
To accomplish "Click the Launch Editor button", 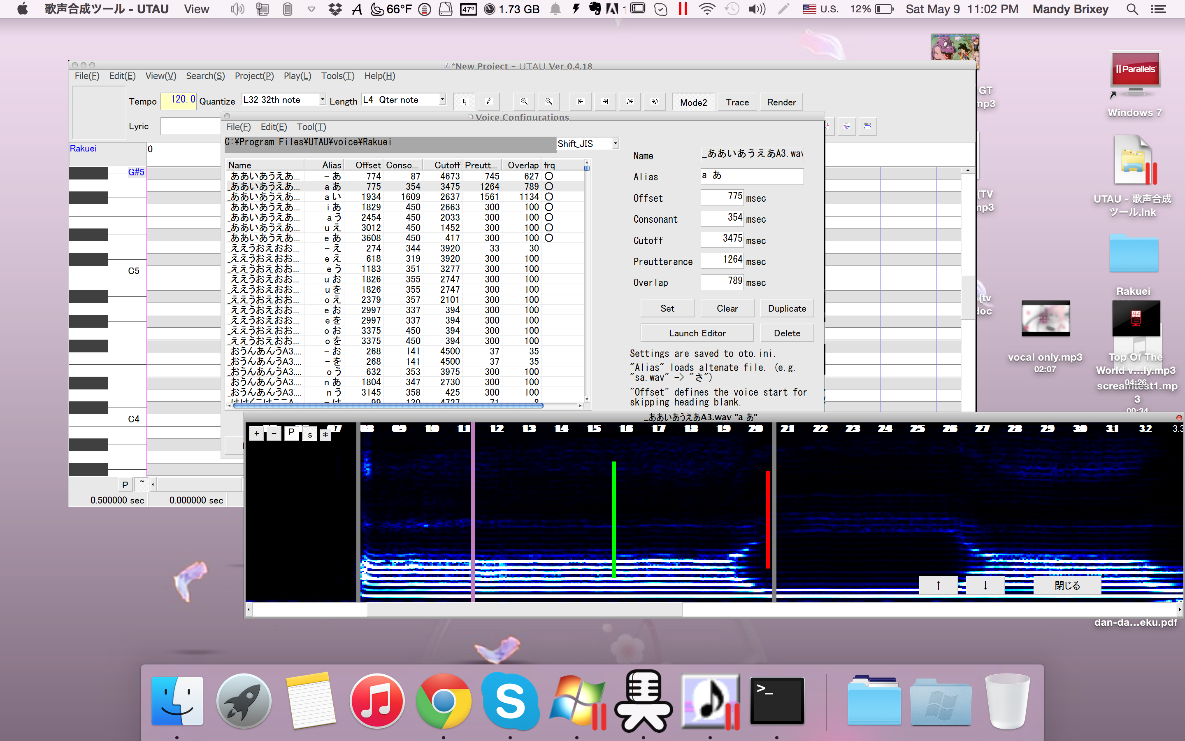I will point(697,333).
